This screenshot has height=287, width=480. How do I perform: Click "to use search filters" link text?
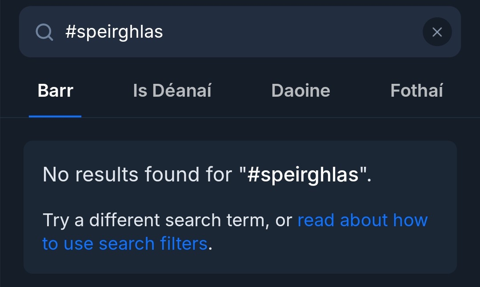click(125, 244)
